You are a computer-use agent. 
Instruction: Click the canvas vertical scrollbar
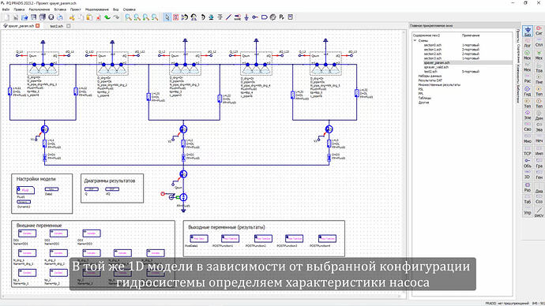404,162
